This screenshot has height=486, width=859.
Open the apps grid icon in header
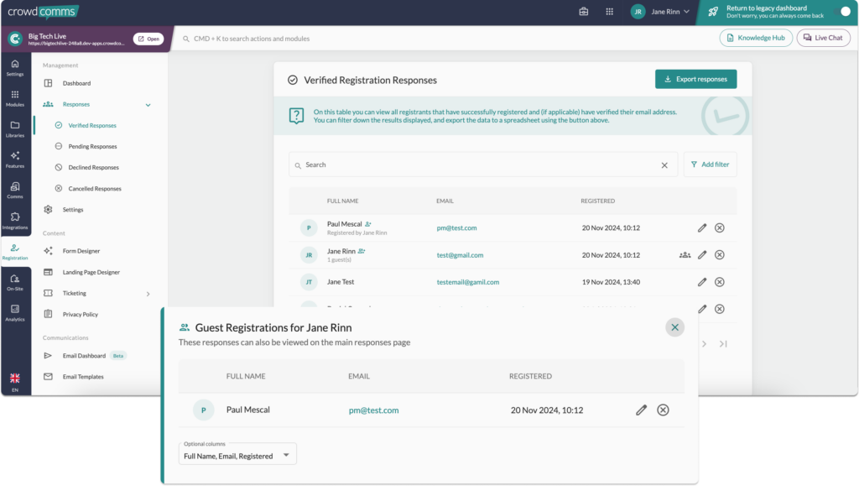(x=610, y=12)
